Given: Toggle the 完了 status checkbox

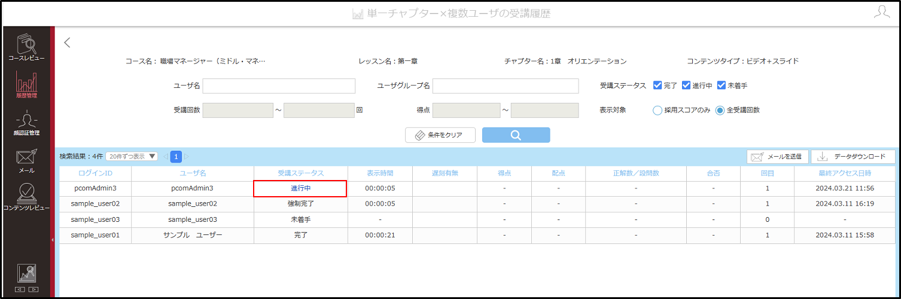Looking at the screenshot, I should (x=658, y=86).
